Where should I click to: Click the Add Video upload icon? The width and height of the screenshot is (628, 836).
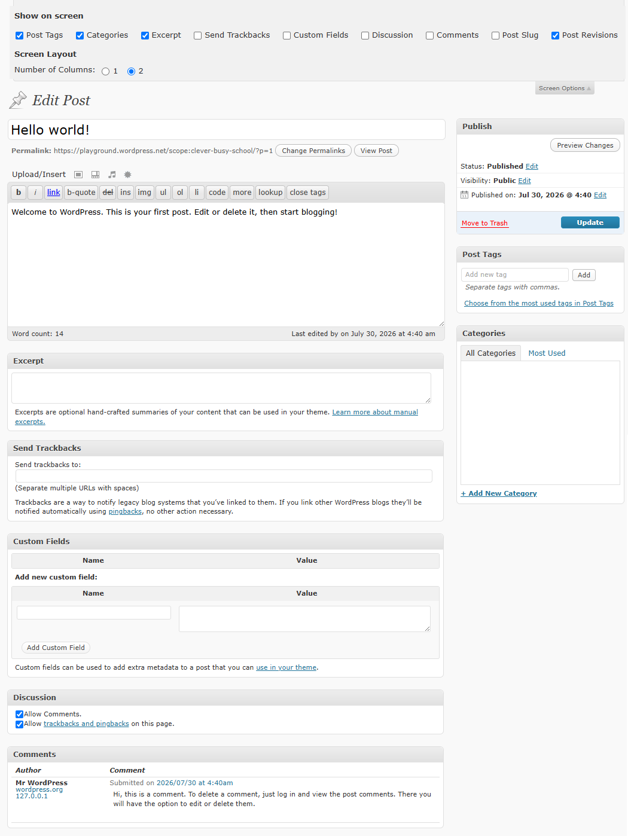click(x=95, y=175)
